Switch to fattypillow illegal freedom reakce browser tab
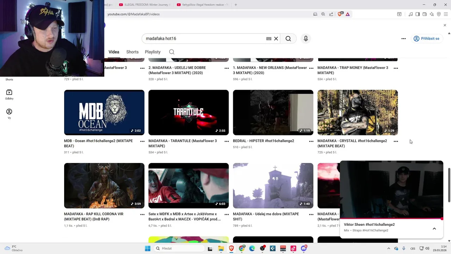Viewport: 451px width, 254px height. pos(202,5)
